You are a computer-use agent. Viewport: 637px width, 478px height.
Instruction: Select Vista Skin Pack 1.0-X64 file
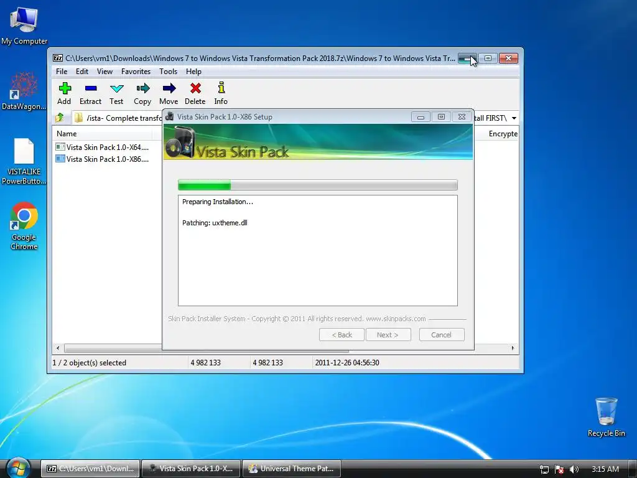tap(103, 147)
